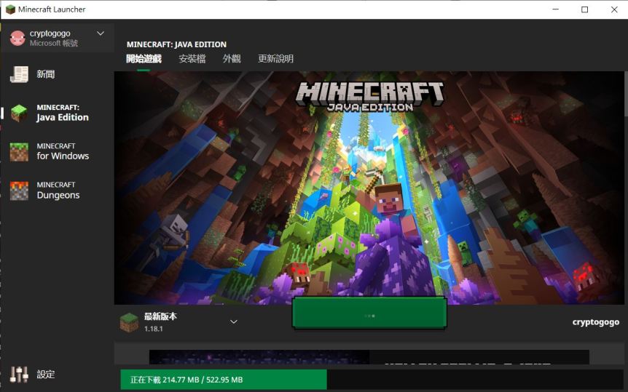Click the green play button
Viewport: 628px width, 392px height.
369,313
